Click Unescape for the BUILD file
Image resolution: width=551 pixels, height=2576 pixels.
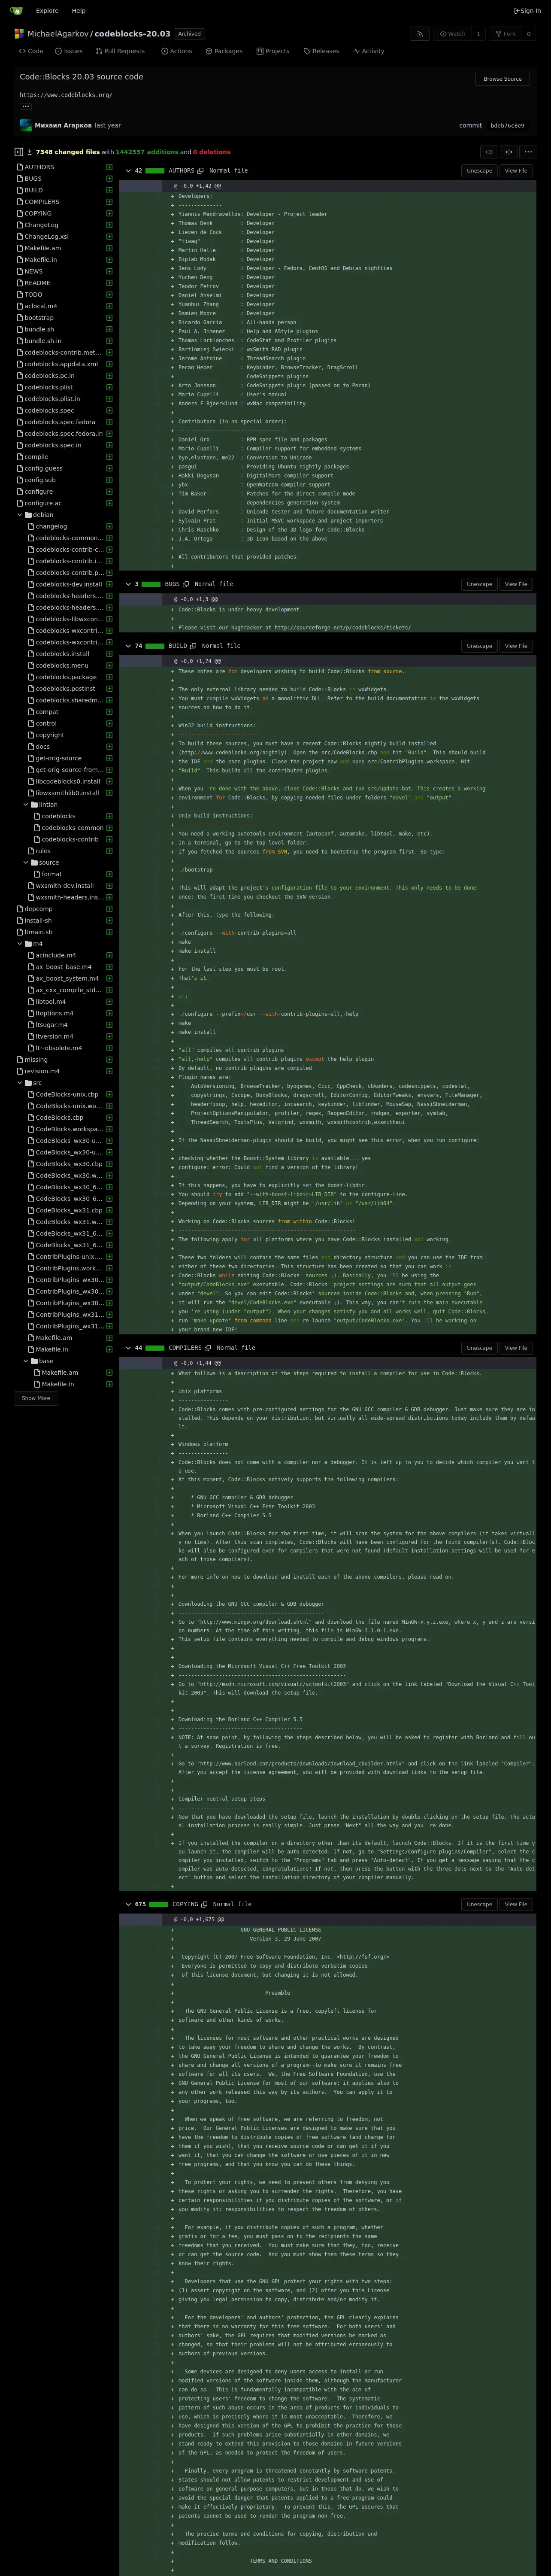[479, 646]
